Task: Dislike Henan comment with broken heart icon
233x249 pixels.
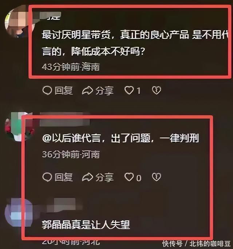Action: click(x=157, y=177)
